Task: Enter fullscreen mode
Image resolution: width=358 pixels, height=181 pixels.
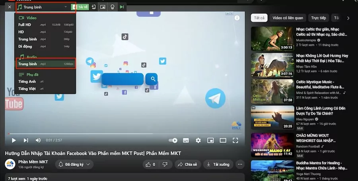Action: pyautogui.click(x=235, y=140)
